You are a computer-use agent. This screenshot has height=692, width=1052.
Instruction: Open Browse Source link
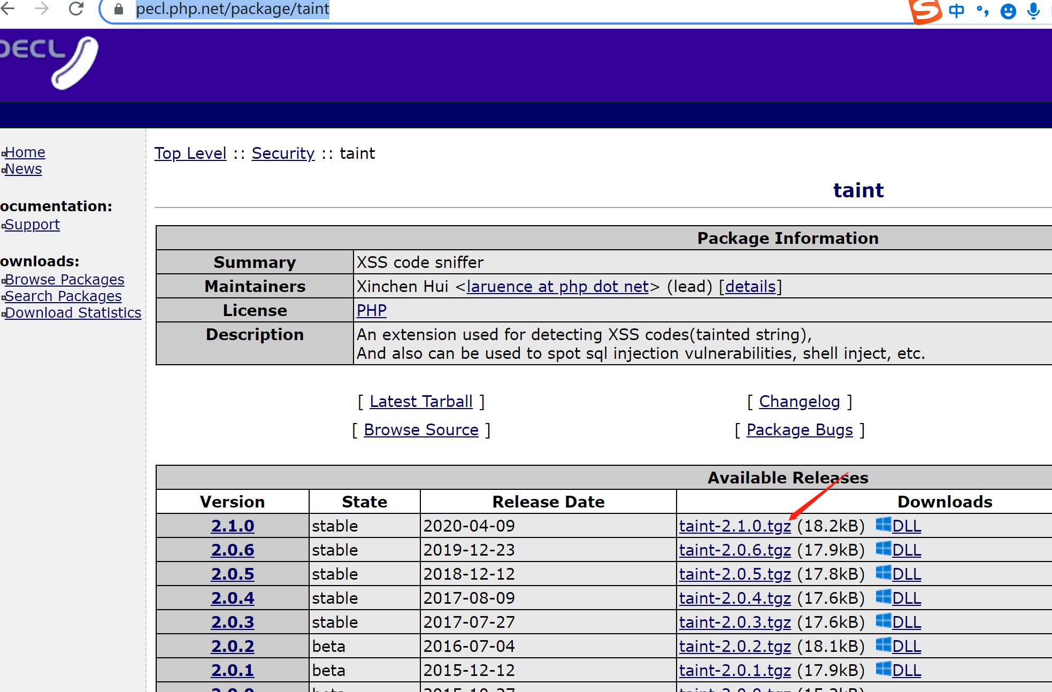coord(421,430)
